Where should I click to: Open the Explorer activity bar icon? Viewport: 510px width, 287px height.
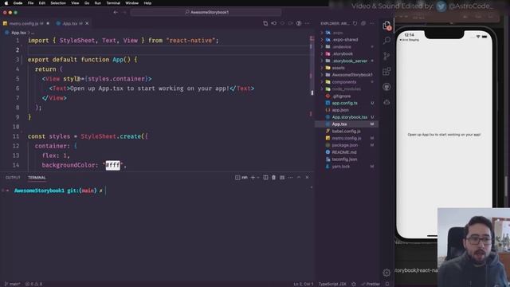tap(386, 26)
